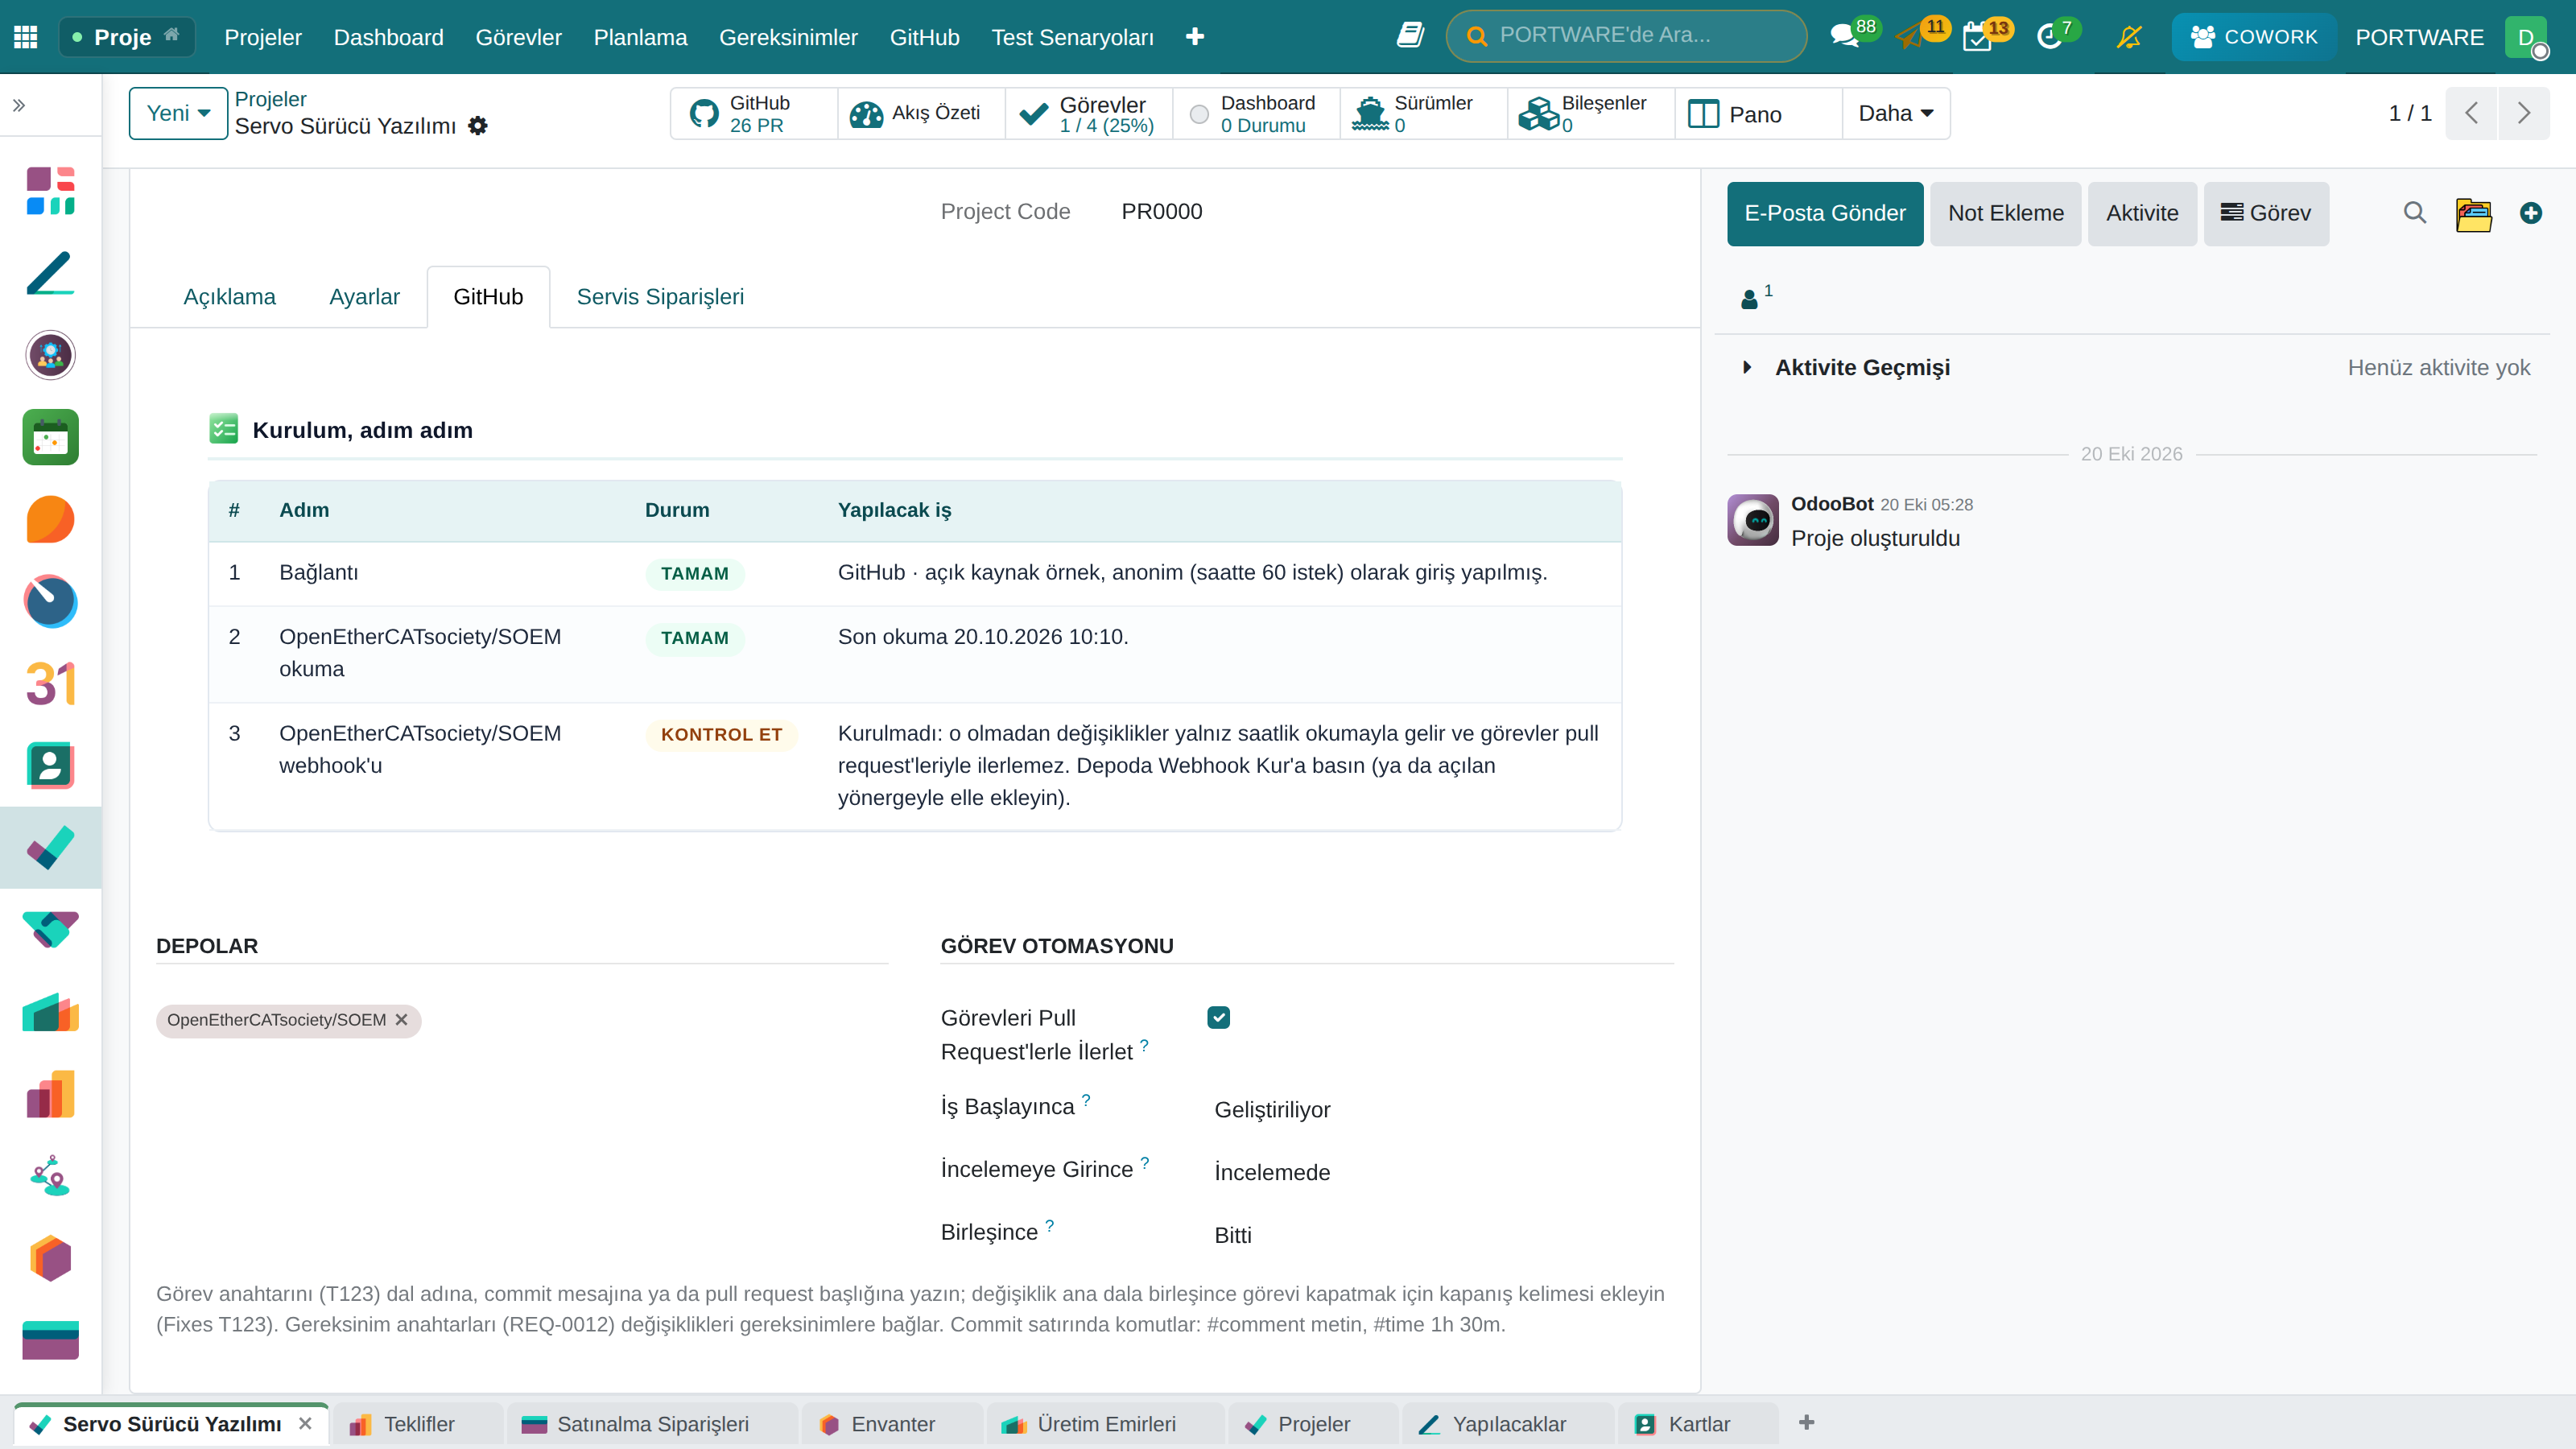Open the round team avatar app in sidebar
Viewport: 2576px width, 1449px height.
tap(50, 355)
